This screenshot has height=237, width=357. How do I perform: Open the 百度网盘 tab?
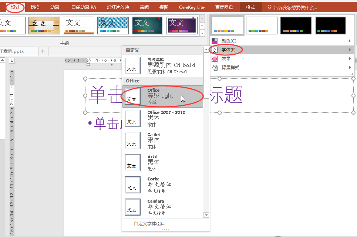pyautogui.click(x=224, y=7)
